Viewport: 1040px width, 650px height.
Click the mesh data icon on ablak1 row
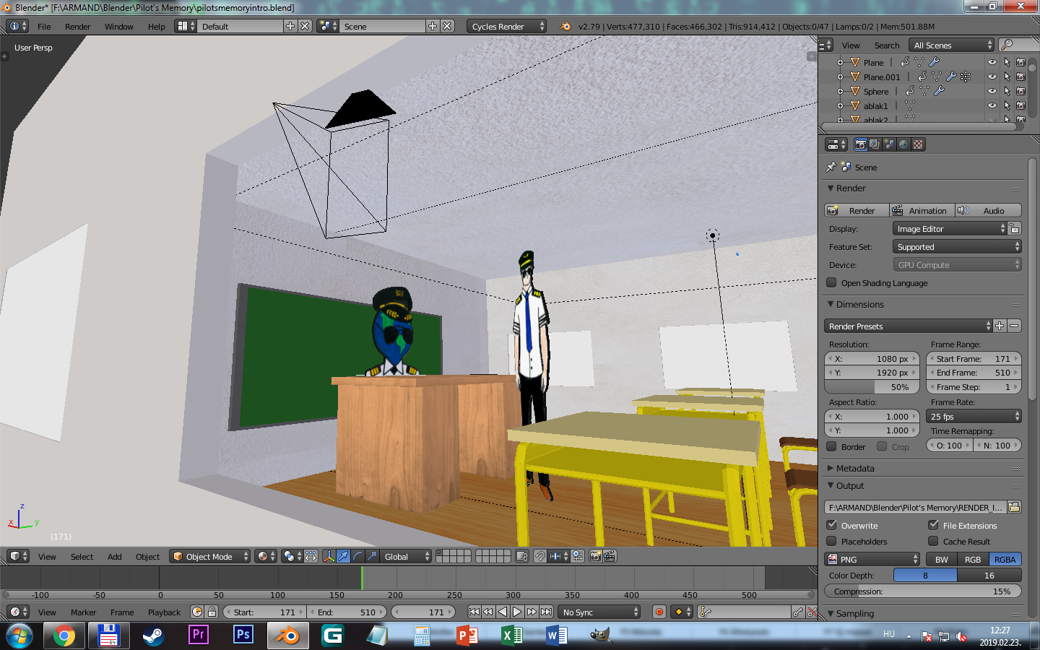910,105
